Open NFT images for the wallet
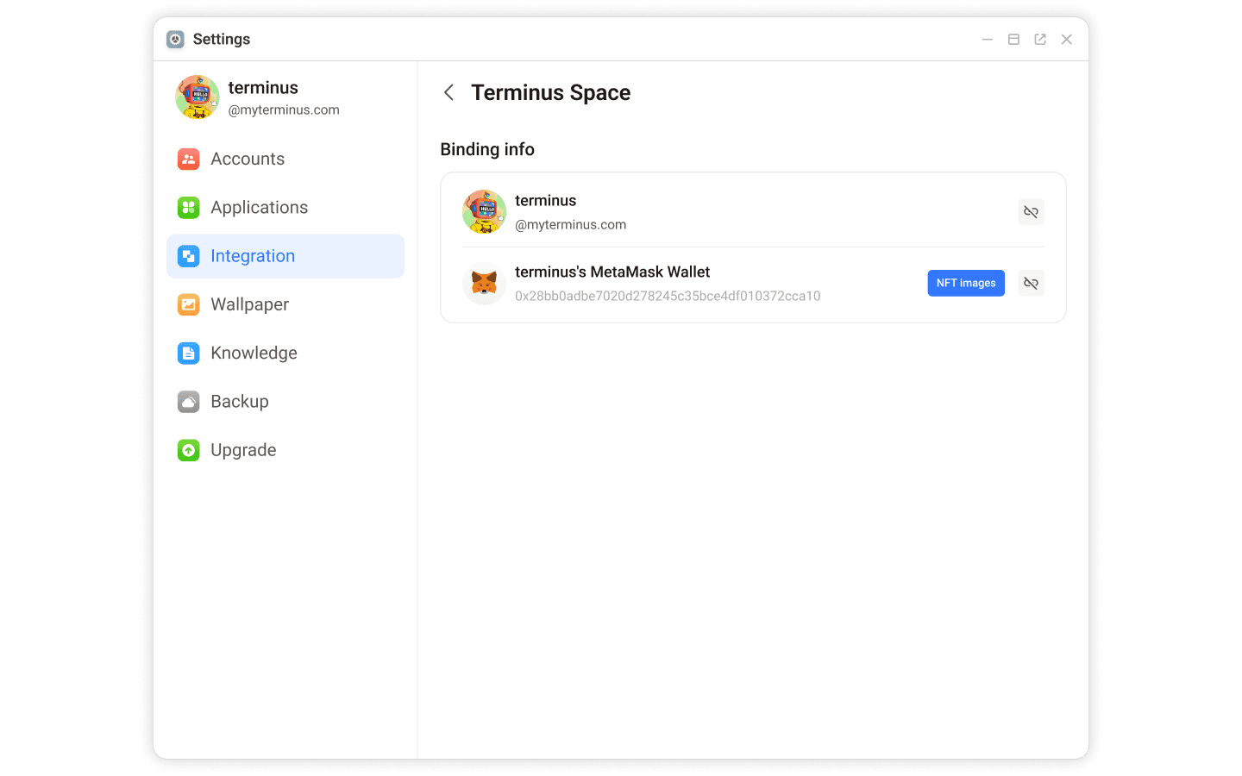1242x776 pixels. click(966, 283)
